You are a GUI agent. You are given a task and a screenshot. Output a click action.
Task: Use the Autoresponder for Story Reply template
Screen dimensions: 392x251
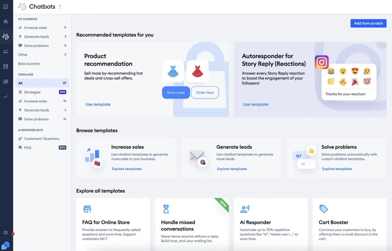pos(256,104)
